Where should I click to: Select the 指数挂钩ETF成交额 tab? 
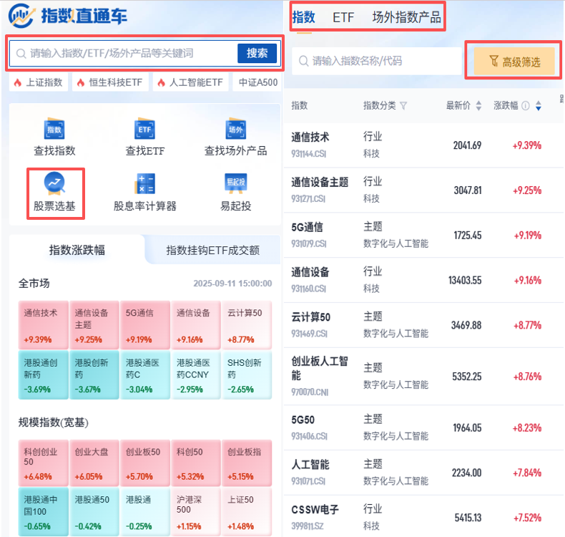pyautogui.click(x=212, y=250)
